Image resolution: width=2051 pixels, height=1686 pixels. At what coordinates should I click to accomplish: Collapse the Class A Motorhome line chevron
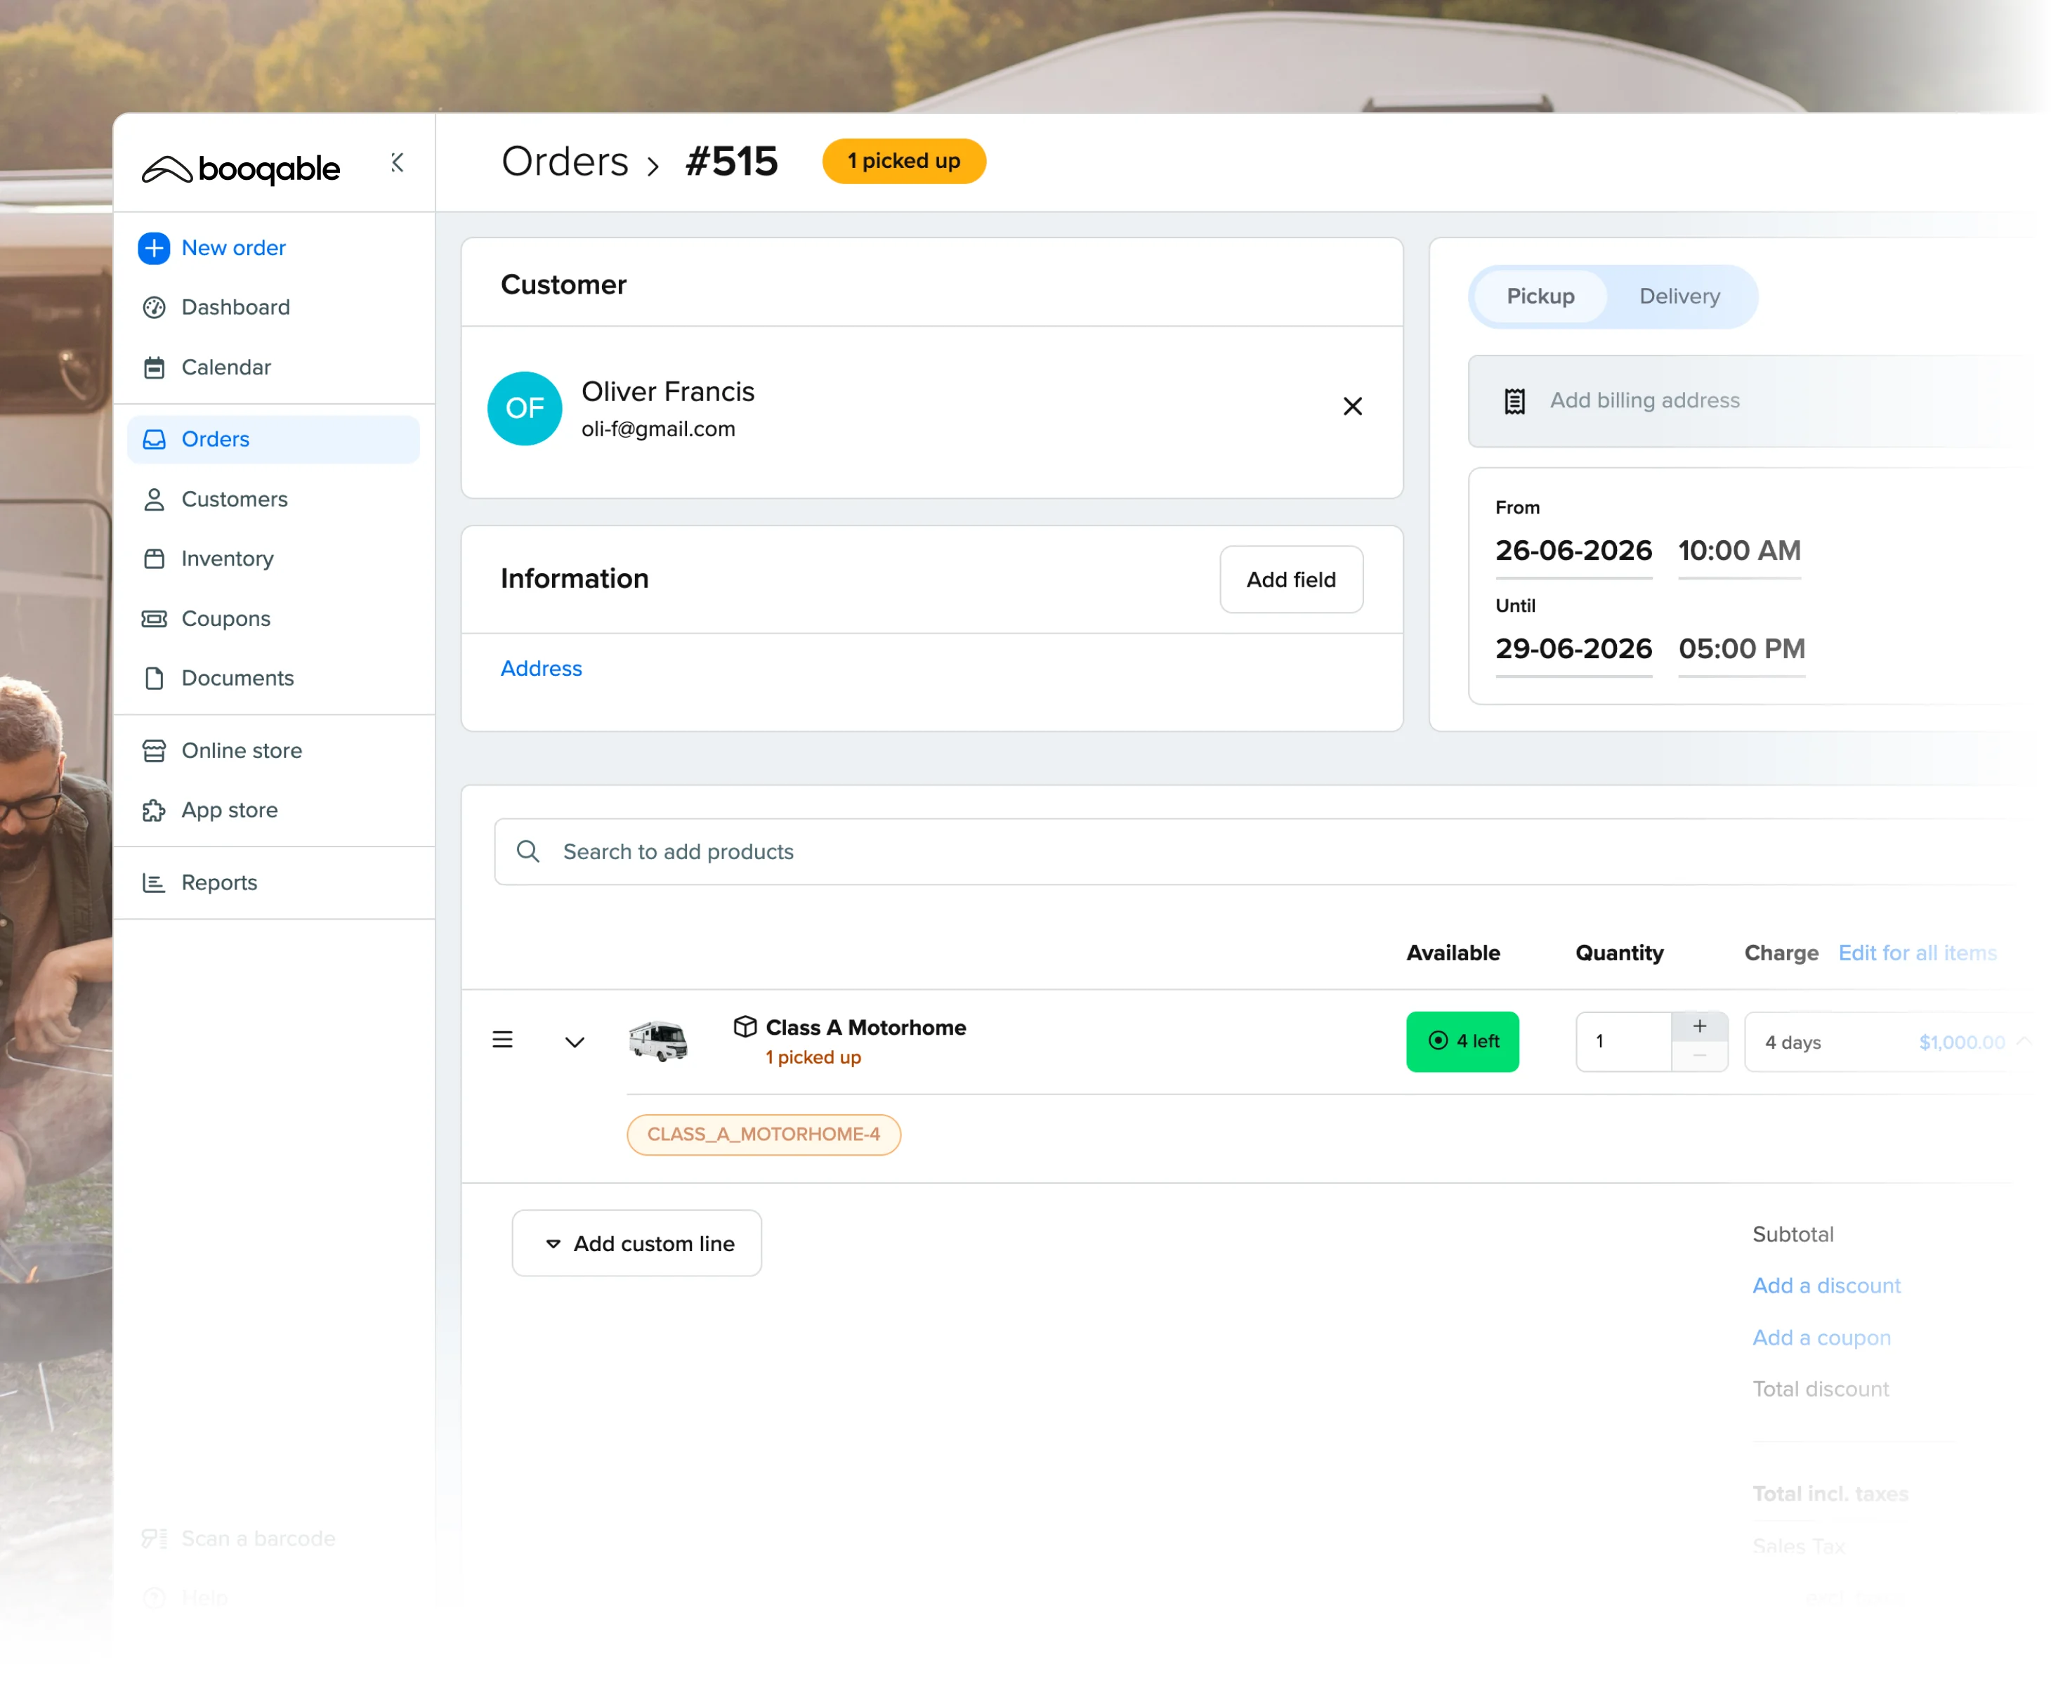(575, 1043)
